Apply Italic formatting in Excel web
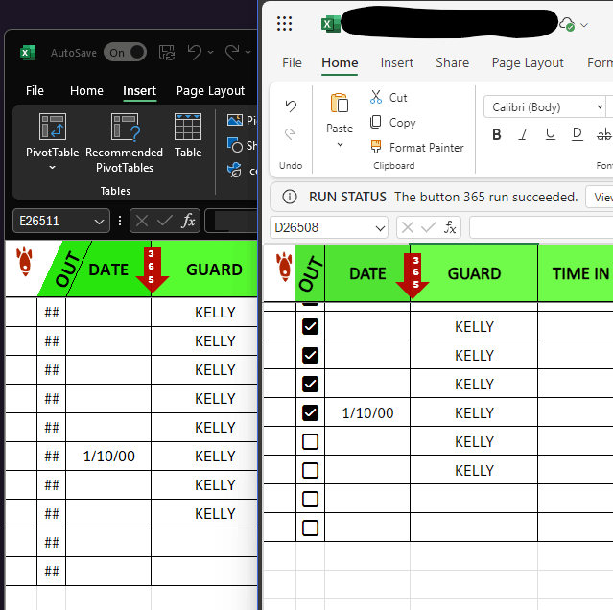 (524, 134)
